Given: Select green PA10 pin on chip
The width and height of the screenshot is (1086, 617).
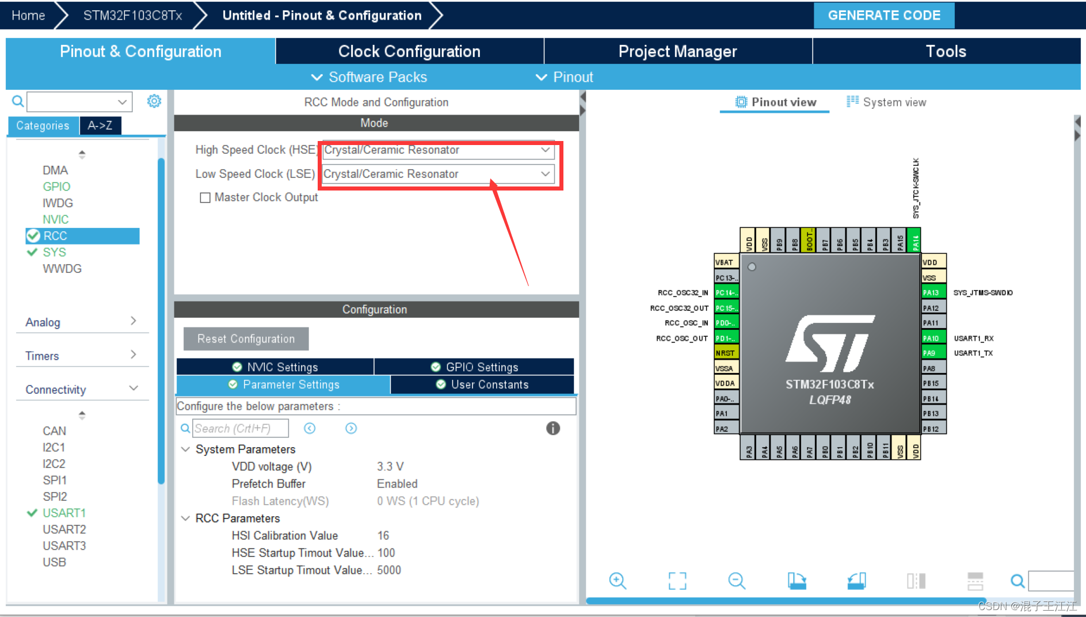Looking at the screenshot, I should pos(933,338).
